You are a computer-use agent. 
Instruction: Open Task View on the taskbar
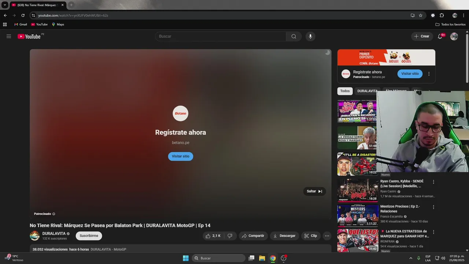pos(251,258)
